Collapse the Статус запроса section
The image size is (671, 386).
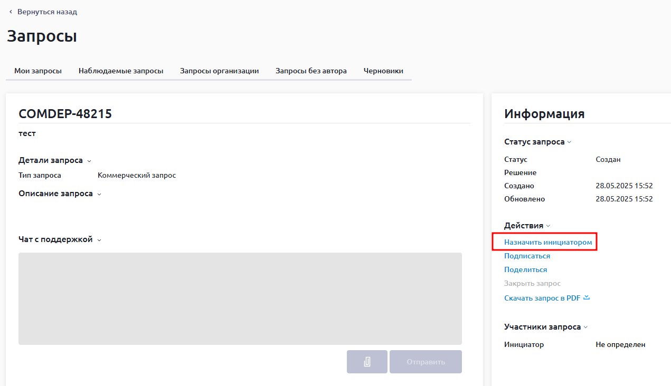[569, 142]
